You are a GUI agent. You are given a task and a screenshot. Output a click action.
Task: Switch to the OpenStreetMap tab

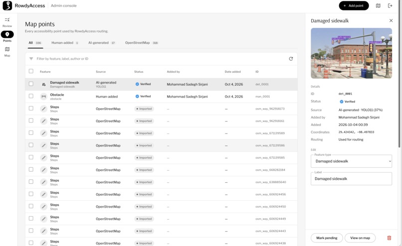pos(141,43)
